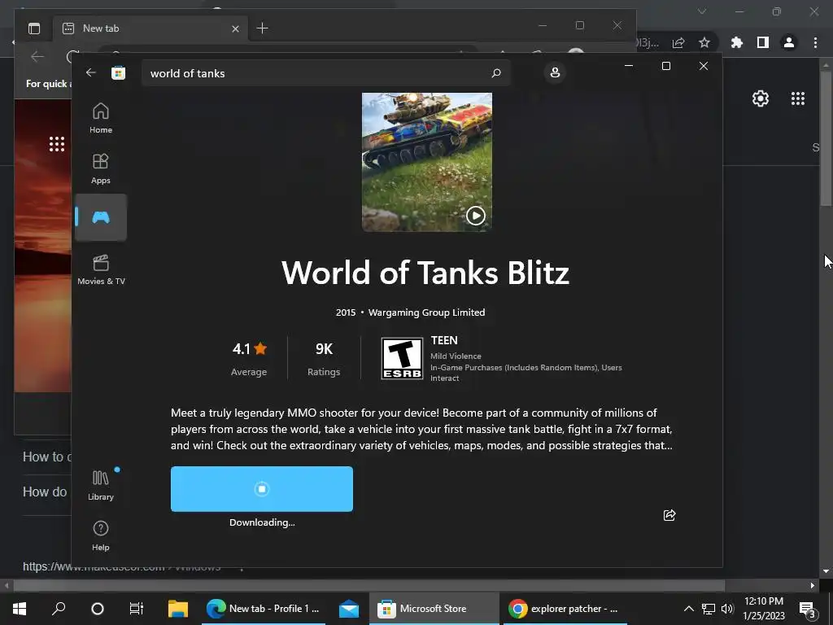This screenshot has width=833, height=625.
Task: Click scroll-right arrow on horizontal scrollbar
Action: [813, 585]
